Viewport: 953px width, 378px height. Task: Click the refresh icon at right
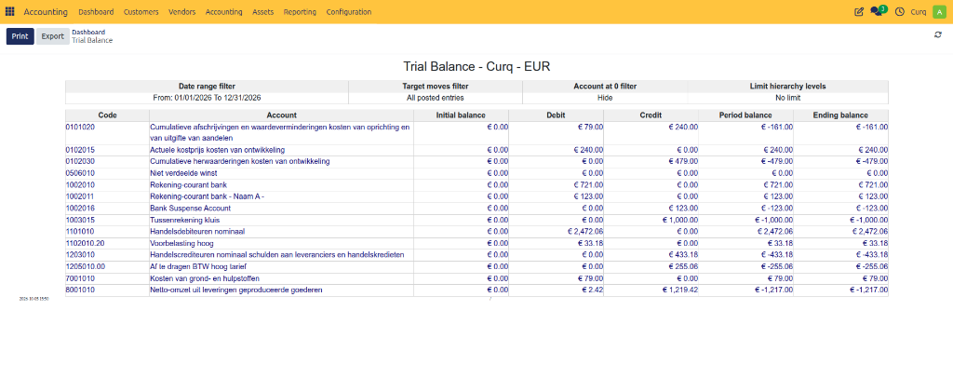point(938,34)
